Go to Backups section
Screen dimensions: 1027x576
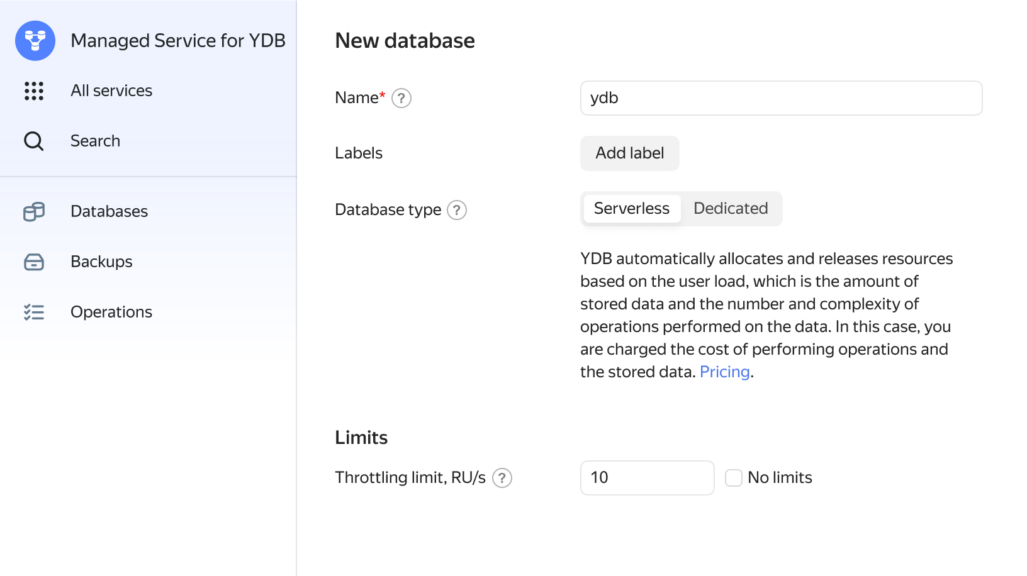101,262
